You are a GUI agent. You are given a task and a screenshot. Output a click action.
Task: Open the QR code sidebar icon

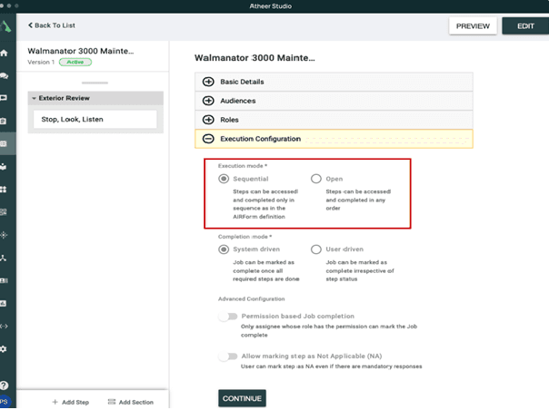tap(4, 212)
